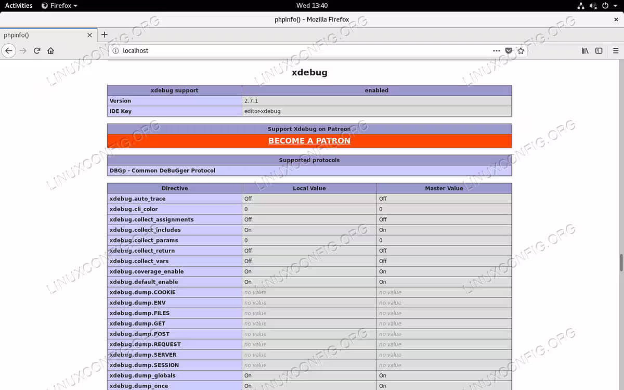
Task: Click the Directive column header
Action: tap(175, 188)
